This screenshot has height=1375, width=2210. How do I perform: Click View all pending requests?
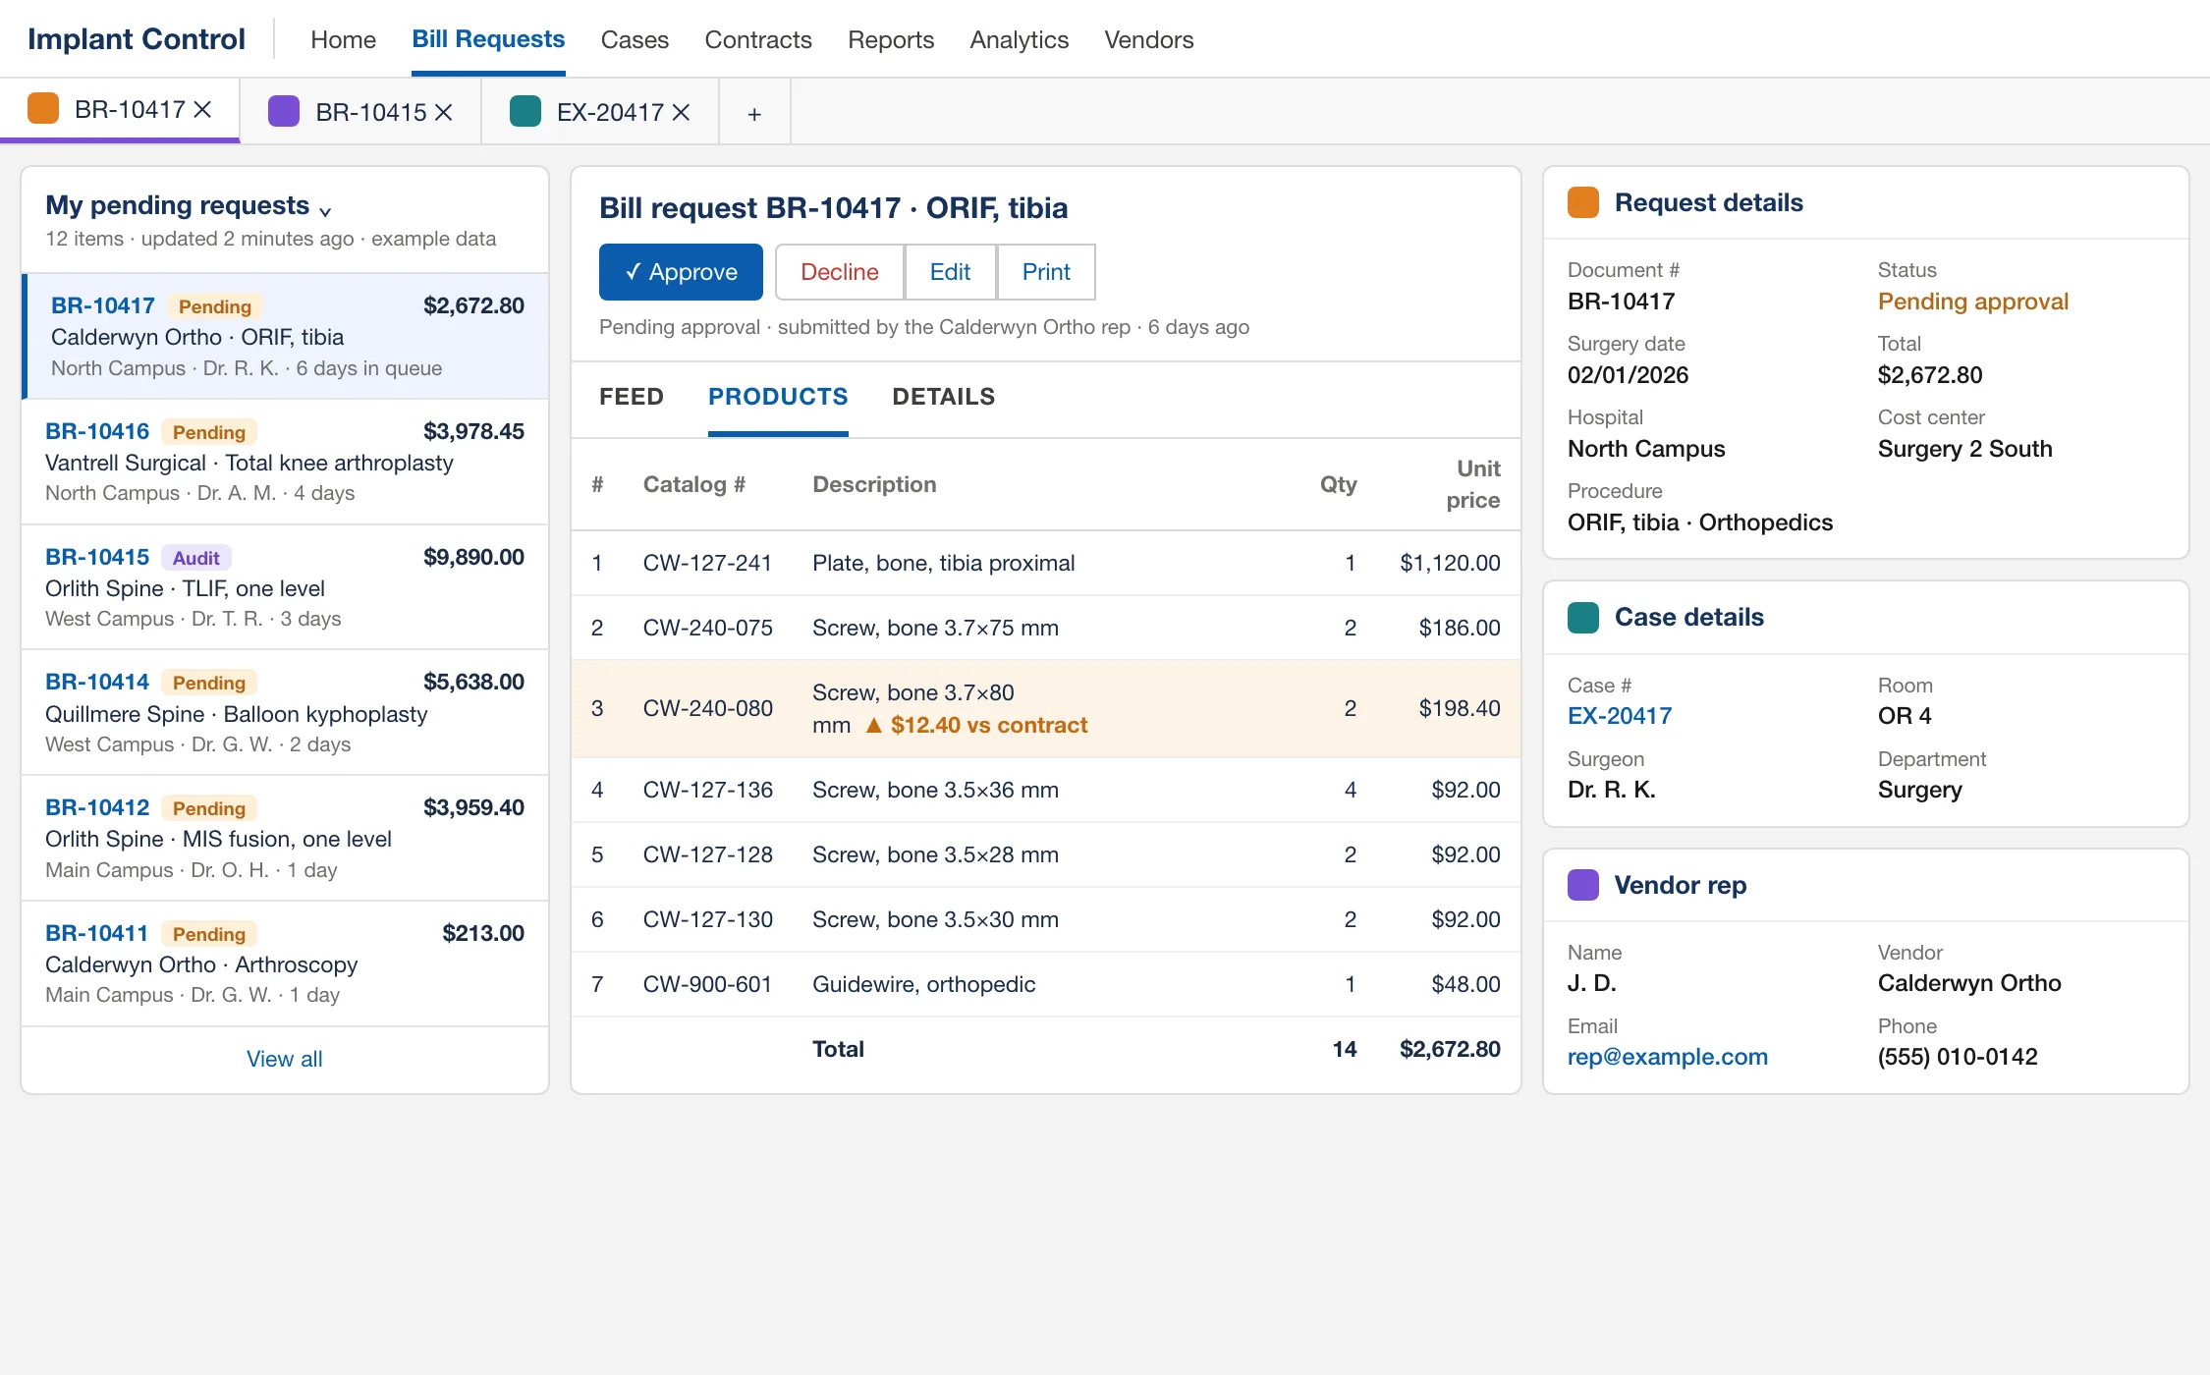tap(285, 1059)
